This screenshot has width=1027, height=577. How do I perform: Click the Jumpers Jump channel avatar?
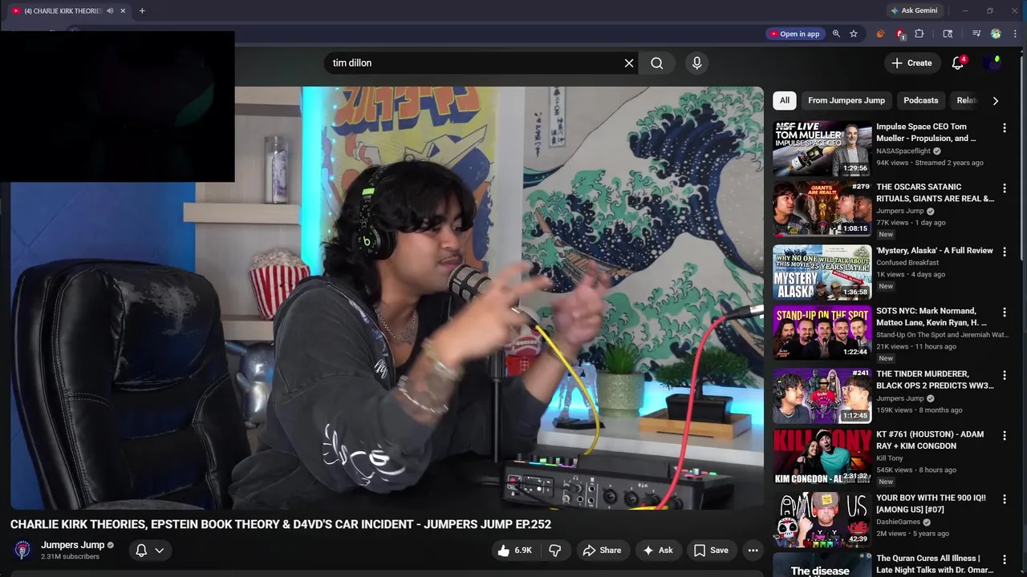point(22,550)
